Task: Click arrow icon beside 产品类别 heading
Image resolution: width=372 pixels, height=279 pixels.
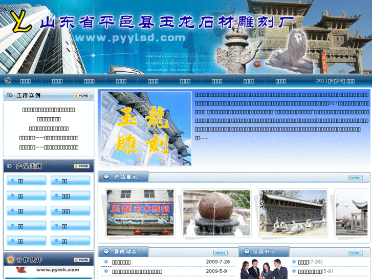Action: point(10,166)
